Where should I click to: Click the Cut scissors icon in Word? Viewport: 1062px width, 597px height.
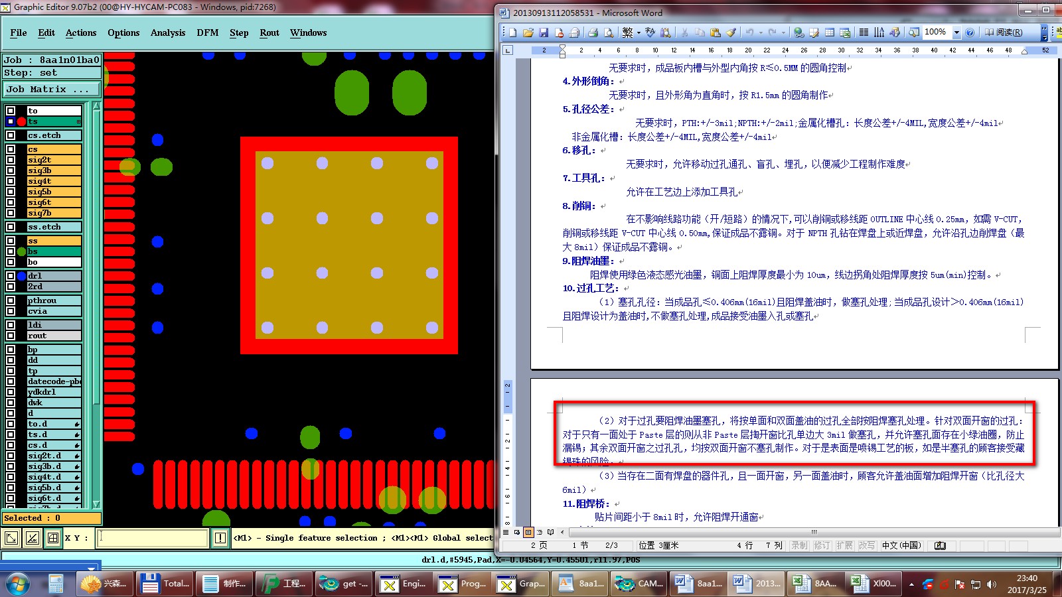click(684, 32)
